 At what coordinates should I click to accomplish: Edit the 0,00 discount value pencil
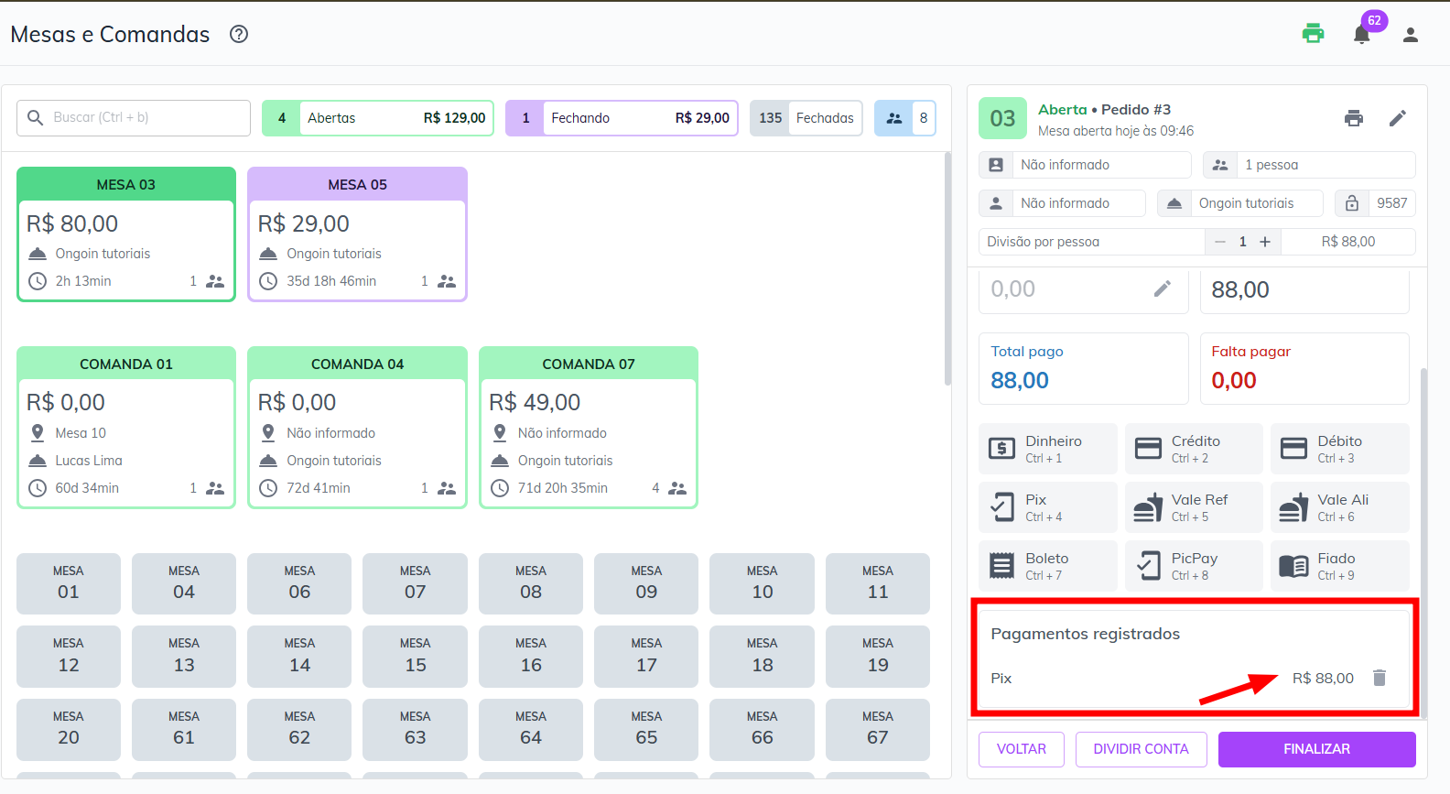click(1162, 289)
